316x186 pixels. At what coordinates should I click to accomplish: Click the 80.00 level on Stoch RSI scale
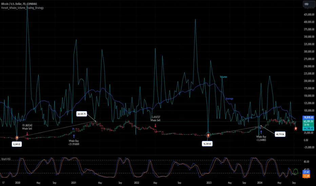(x=307, y=161)
